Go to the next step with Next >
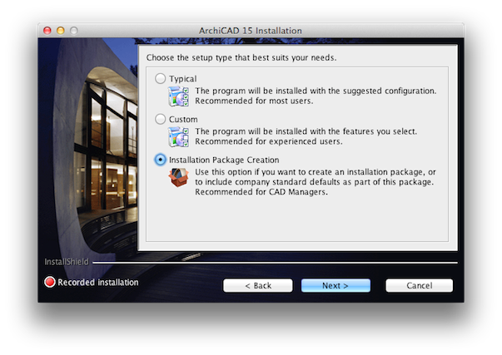 335,285
